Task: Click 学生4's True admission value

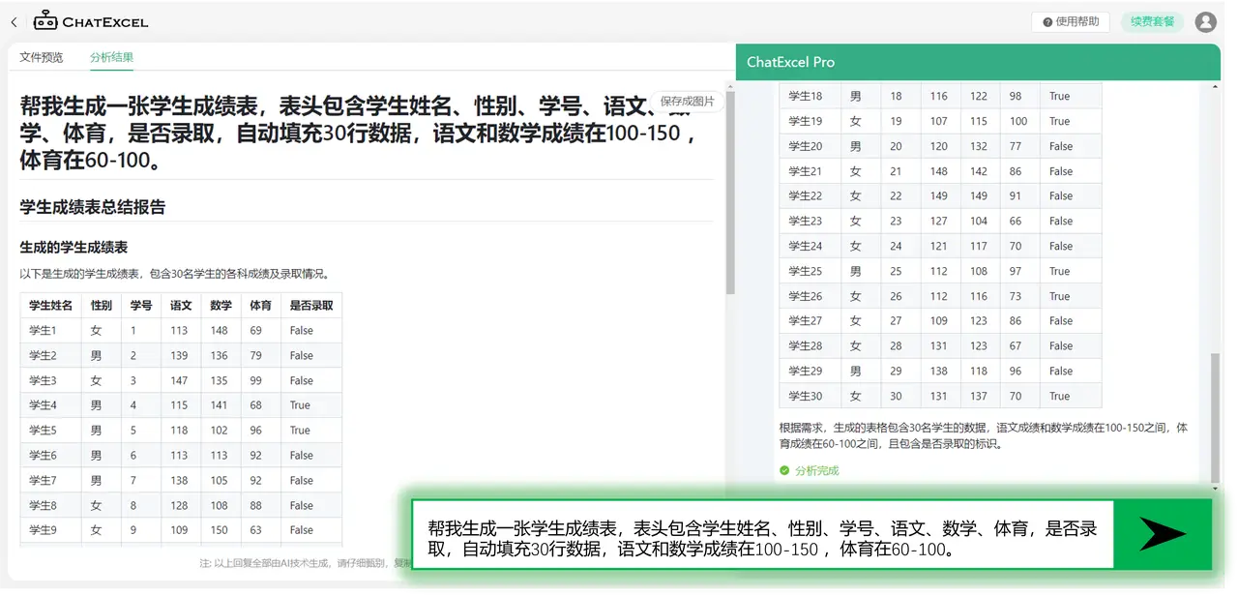Action: (300, 405)
